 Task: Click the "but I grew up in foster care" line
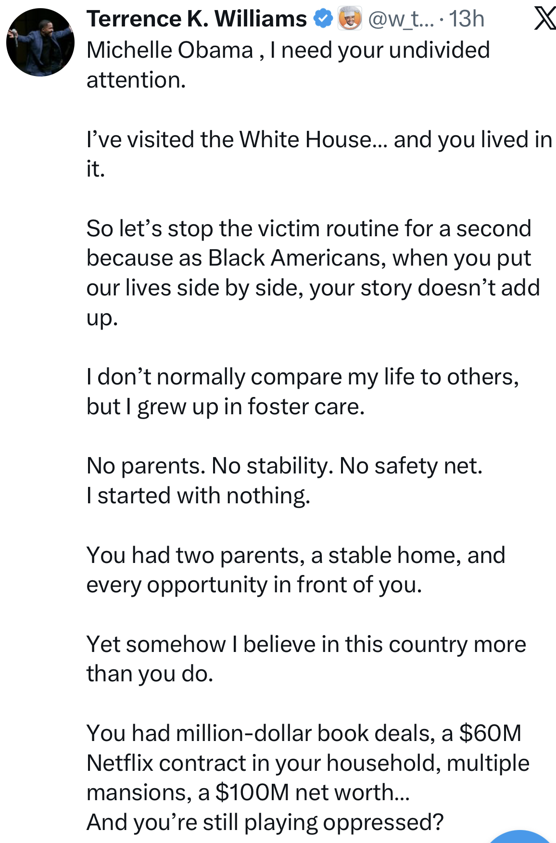(x=226, y=407)
